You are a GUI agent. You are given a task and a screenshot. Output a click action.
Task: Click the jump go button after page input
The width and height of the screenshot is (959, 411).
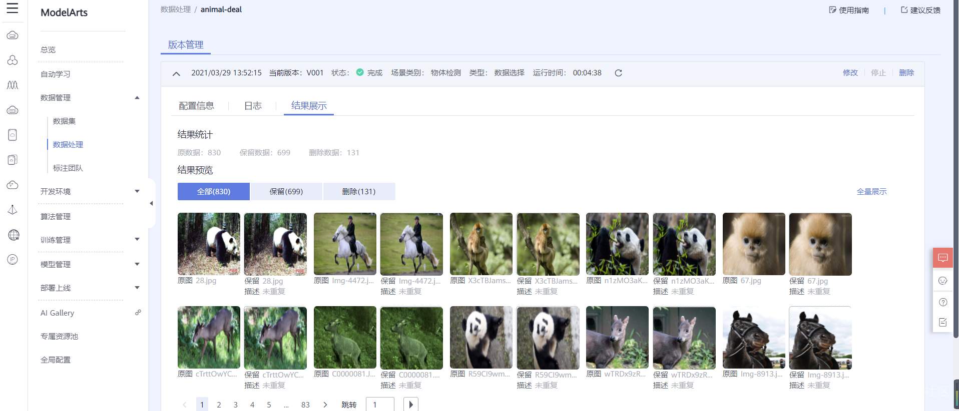point(410,405)
